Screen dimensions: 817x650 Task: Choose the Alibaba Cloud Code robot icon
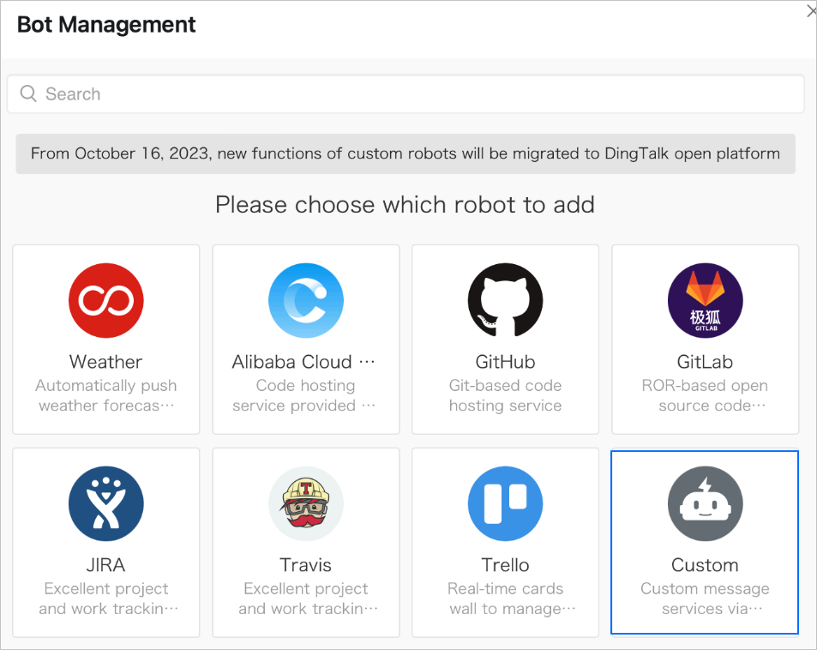[x=306, y=301]
